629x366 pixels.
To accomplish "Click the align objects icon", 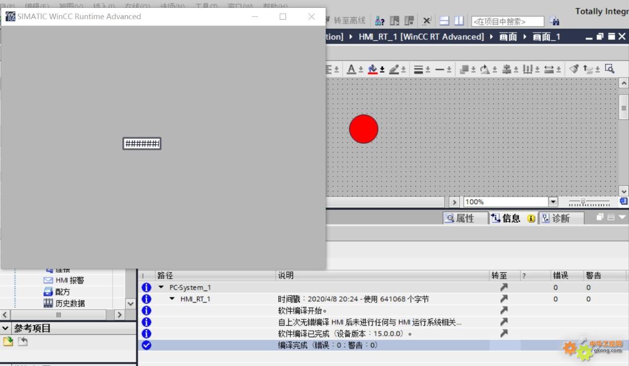I will tap(507, 70).
